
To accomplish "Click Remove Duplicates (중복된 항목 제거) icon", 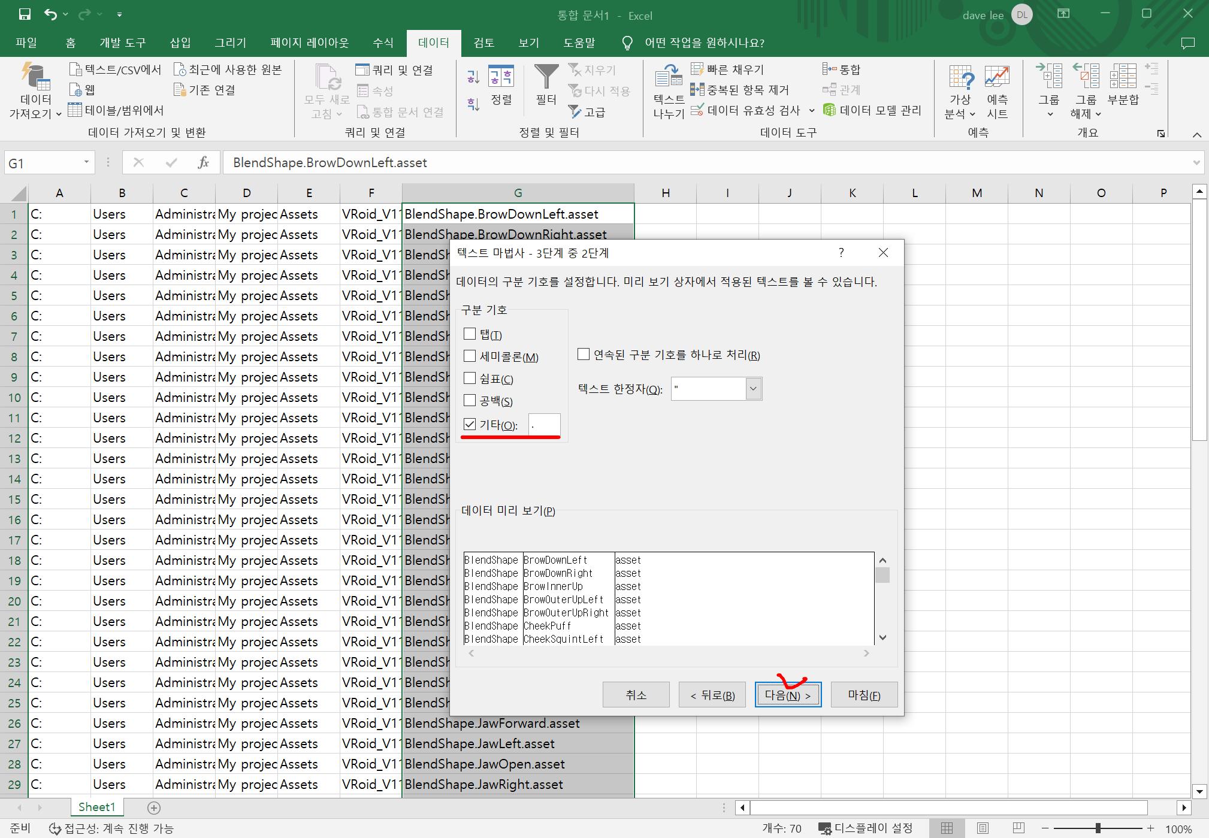I will pos(697,90).
